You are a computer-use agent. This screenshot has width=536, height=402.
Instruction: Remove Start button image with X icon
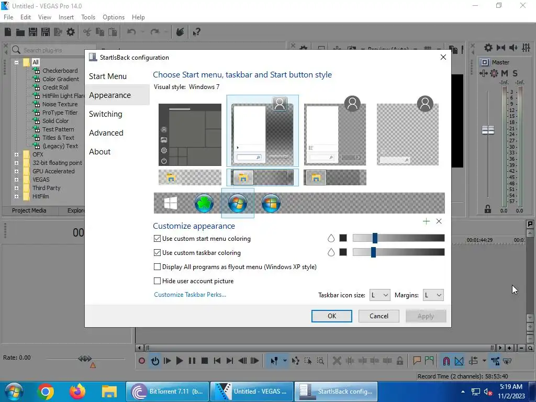pos(439,221)
